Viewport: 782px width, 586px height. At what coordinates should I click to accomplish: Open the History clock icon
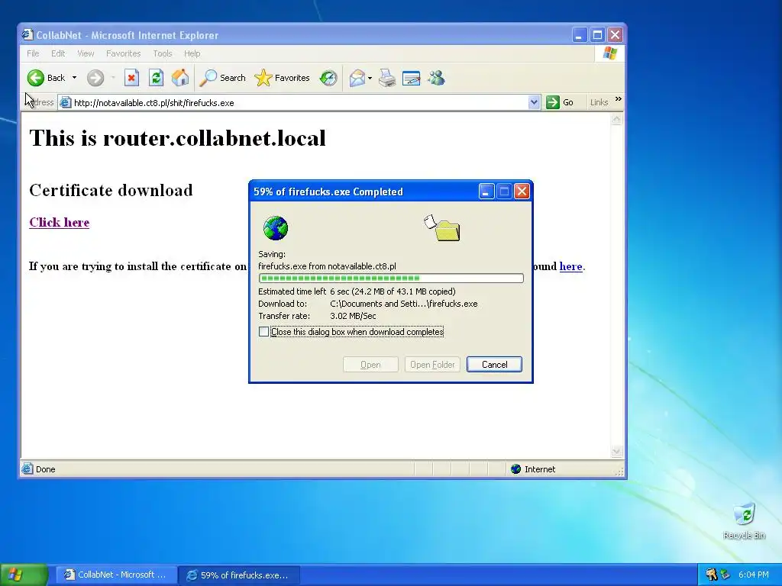(x=328, y=78)
